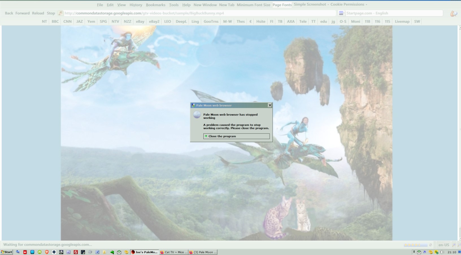Viewport: 461px width, 255px height.
Task: Launch the Brave browser taskbar shortcut
Action: coord(47,252)
